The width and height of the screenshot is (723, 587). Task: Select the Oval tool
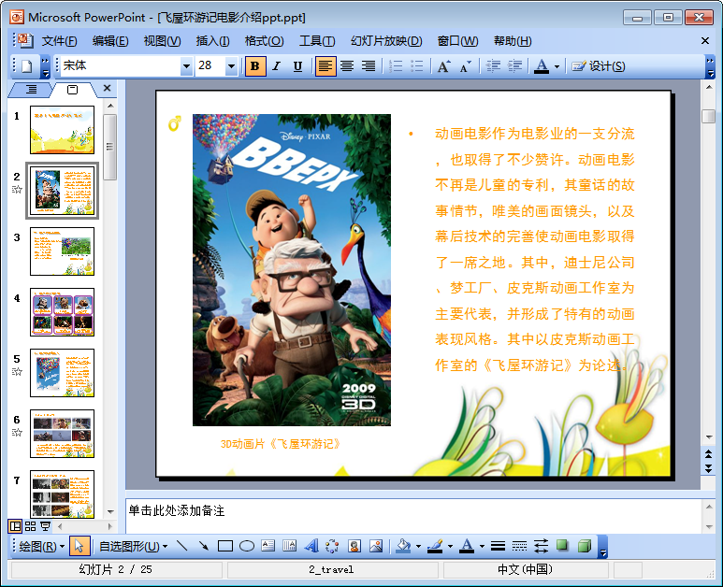[x=247, y=547]
